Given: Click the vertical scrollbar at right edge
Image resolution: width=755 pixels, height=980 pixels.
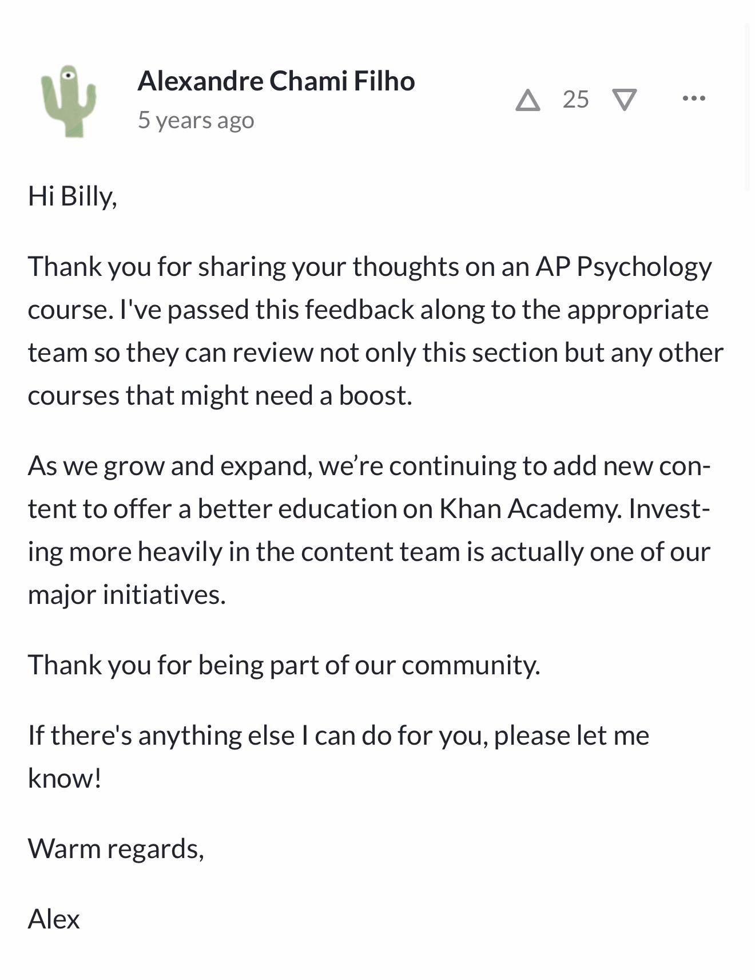Looking at the screenshot, I should click(747, 107).
